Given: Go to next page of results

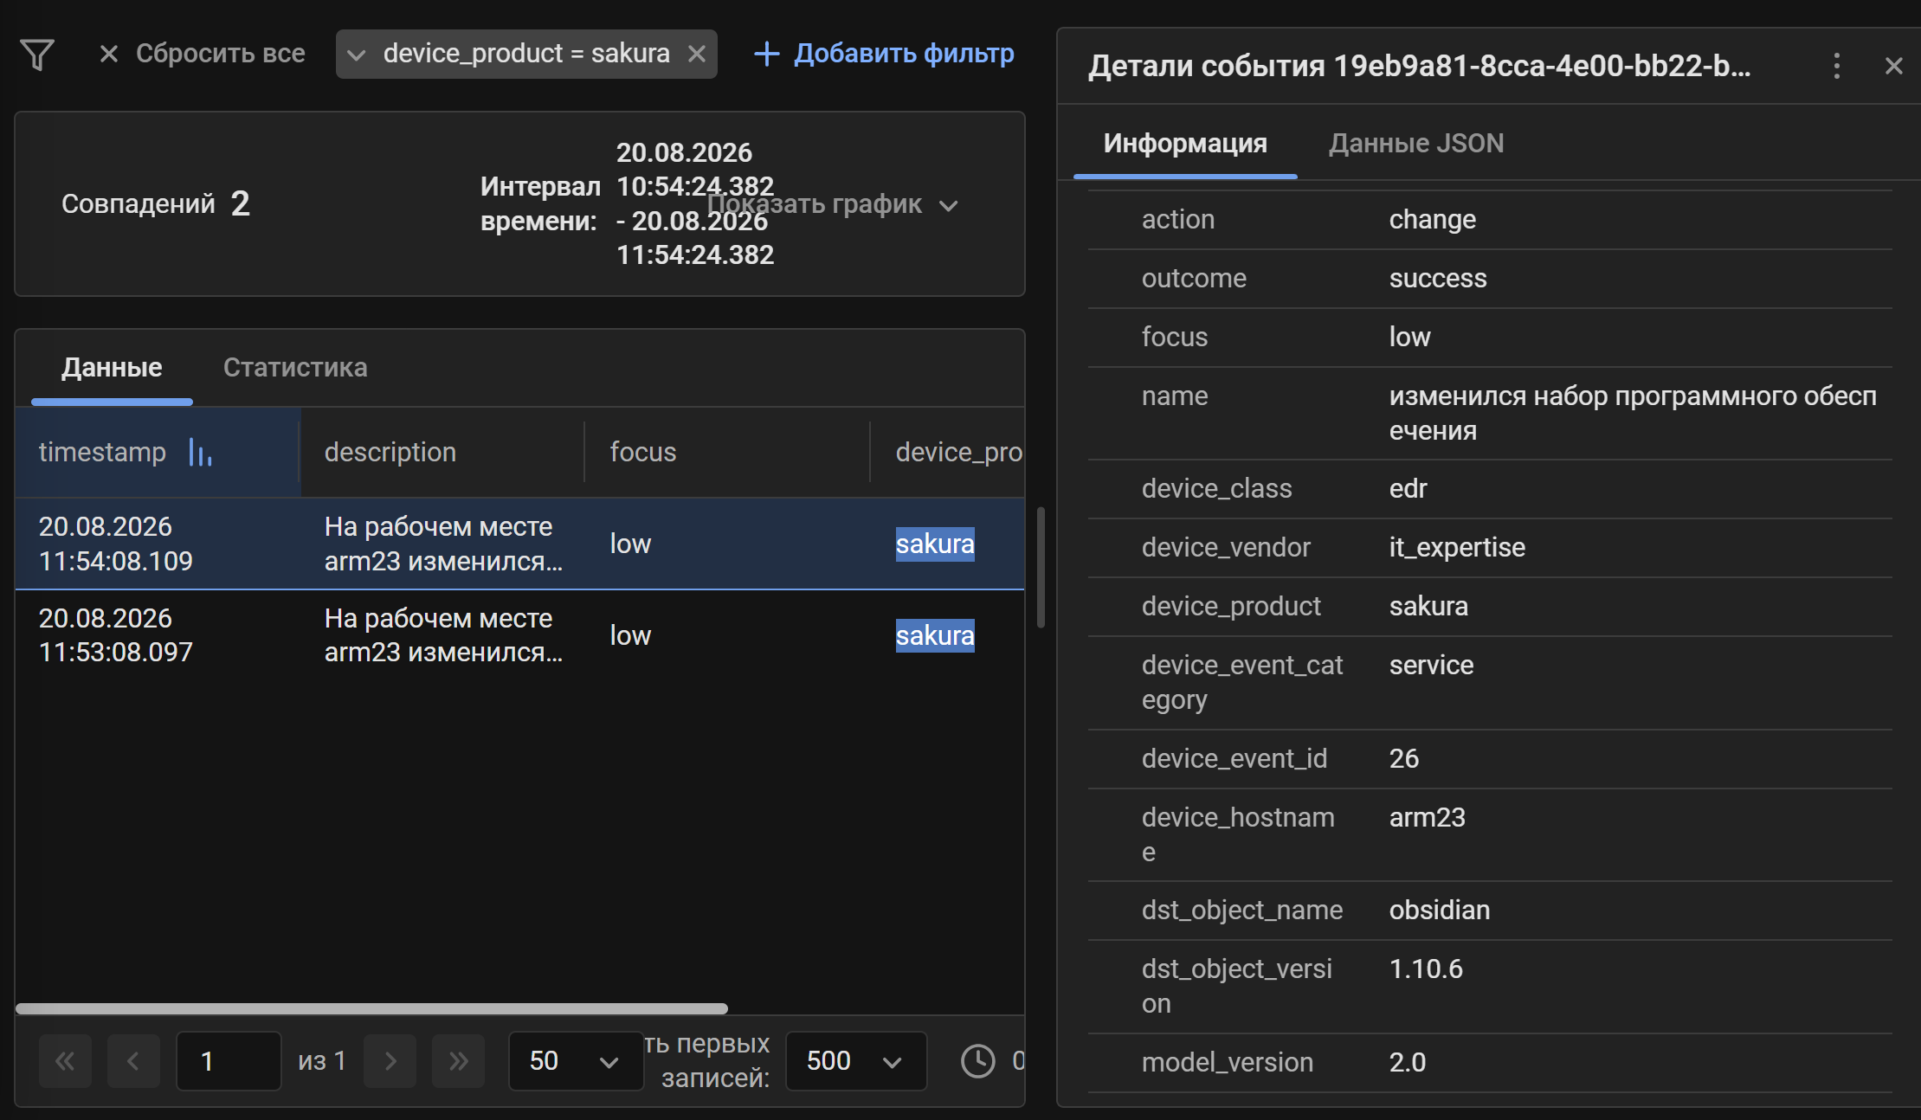Looking at the screenshot, I should (390, 1061).
